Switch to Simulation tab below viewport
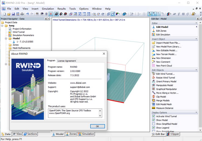Image resolution: width=202 pixels, height=141 pixels. (86, 134)
